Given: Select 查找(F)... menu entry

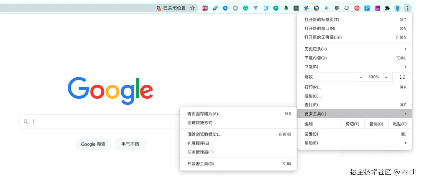Looking at the screenshot, I should tap(354, 105).
